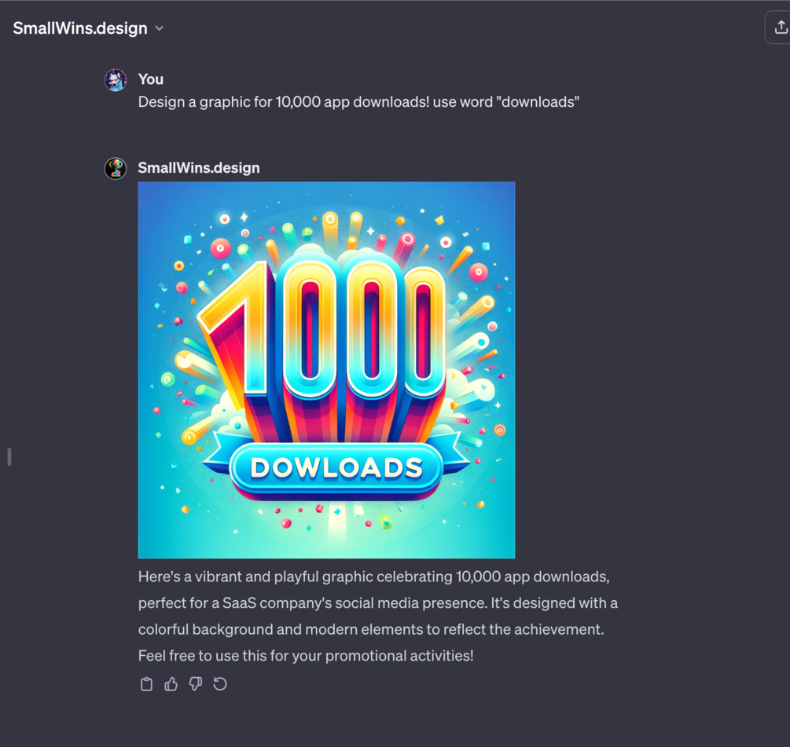This screenshot has width=790, height=747.
Task: Click the line "perfect for a SaaS company's"
Action: click(x=378, y=603)
